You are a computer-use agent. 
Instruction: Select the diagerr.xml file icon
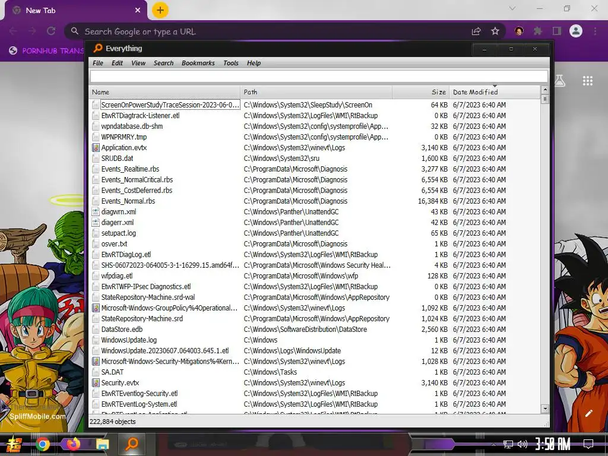pos(96,222)
